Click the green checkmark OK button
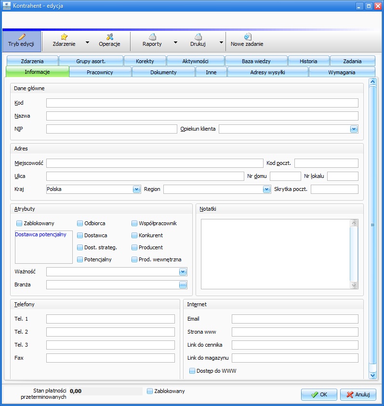This screenshot has width=384, height=406. tap(319, 394)
